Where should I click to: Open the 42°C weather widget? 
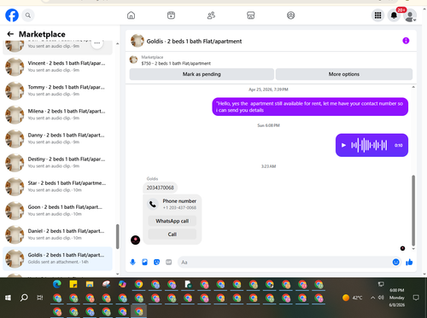pyautogui.click(x=352, y=298)
